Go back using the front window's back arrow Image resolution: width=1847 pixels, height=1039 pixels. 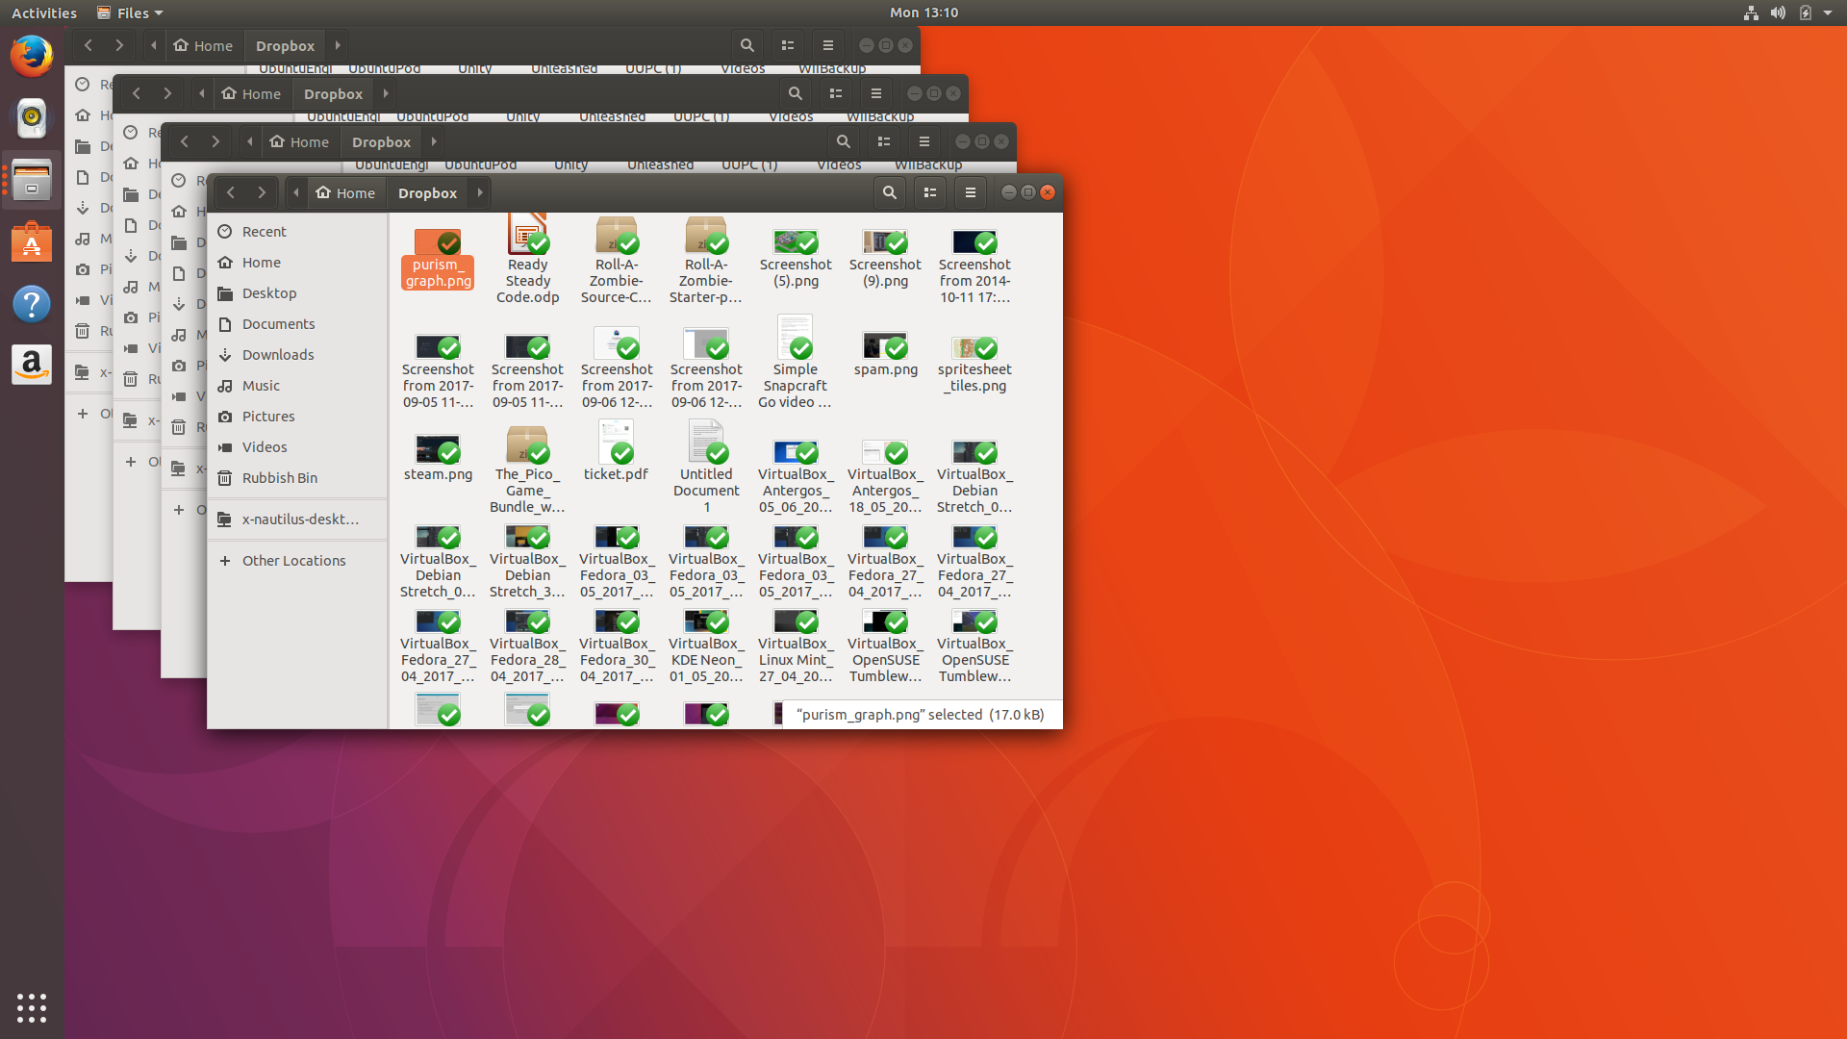click(x=231, y=192)
